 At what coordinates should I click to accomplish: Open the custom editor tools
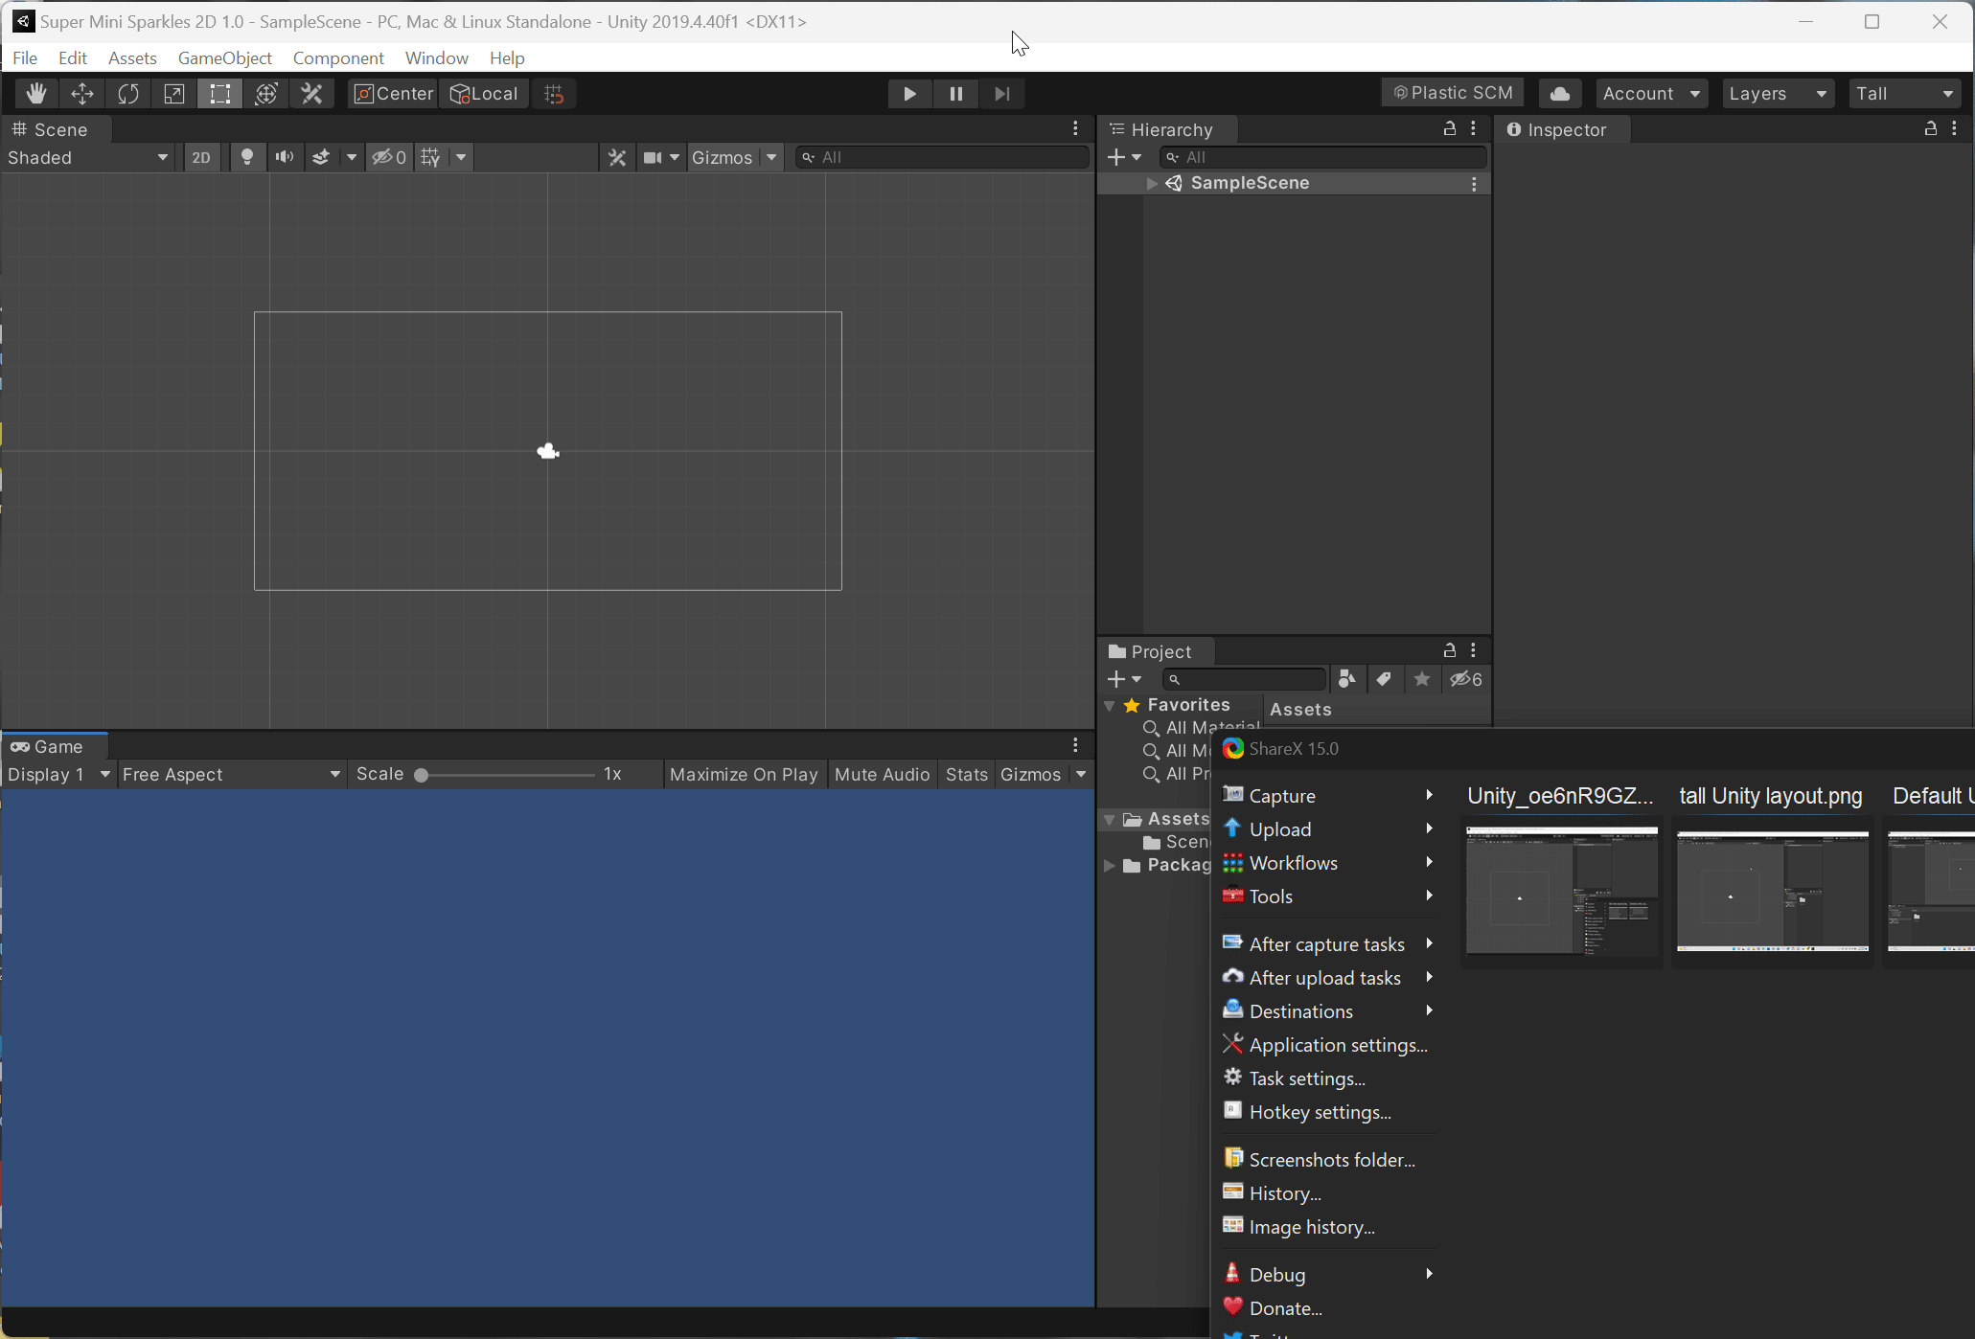312,93
